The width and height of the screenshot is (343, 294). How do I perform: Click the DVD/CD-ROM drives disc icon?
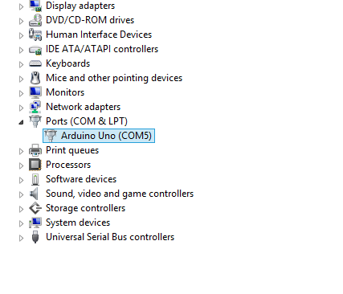click(x=35, y=20)
